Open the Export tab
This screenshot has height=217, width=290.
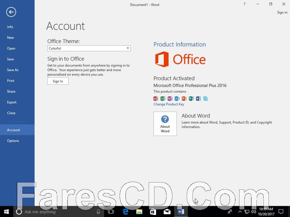17,102
